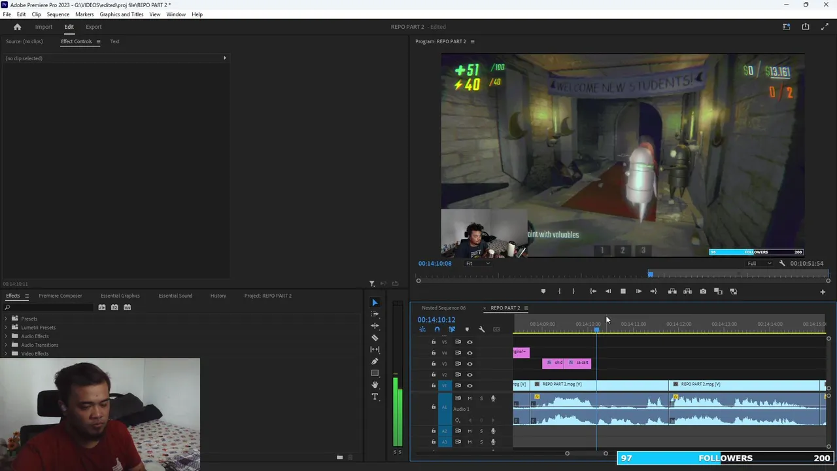Filter by YUV Effects icon
The width and height of the screenshot is (837, 471).
point(127,307)
